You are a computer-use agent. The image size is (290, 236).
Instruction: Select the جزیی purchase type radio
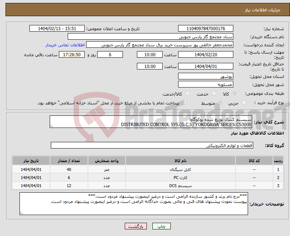click(244, 103)
